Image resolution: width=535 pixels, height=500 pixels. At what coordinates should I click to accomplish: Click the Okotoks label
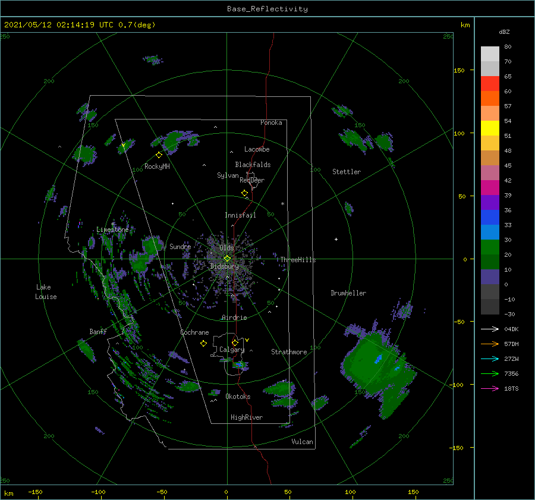point(238,397)
